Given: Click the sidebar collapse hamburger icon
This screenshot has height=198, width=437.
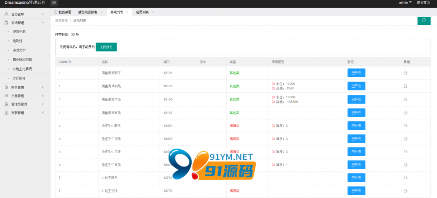Looking at the screenshot, I should click(x=54, y=3).
